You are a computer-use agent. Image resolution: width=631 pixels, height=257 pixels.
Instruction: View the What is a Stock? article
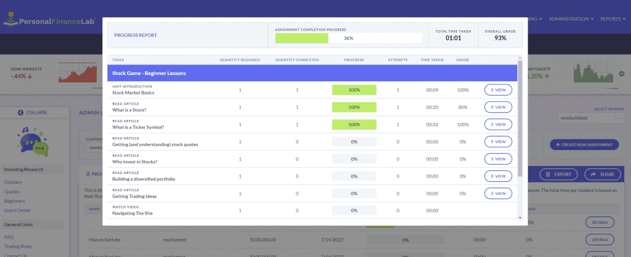click(x=498, y=107)
